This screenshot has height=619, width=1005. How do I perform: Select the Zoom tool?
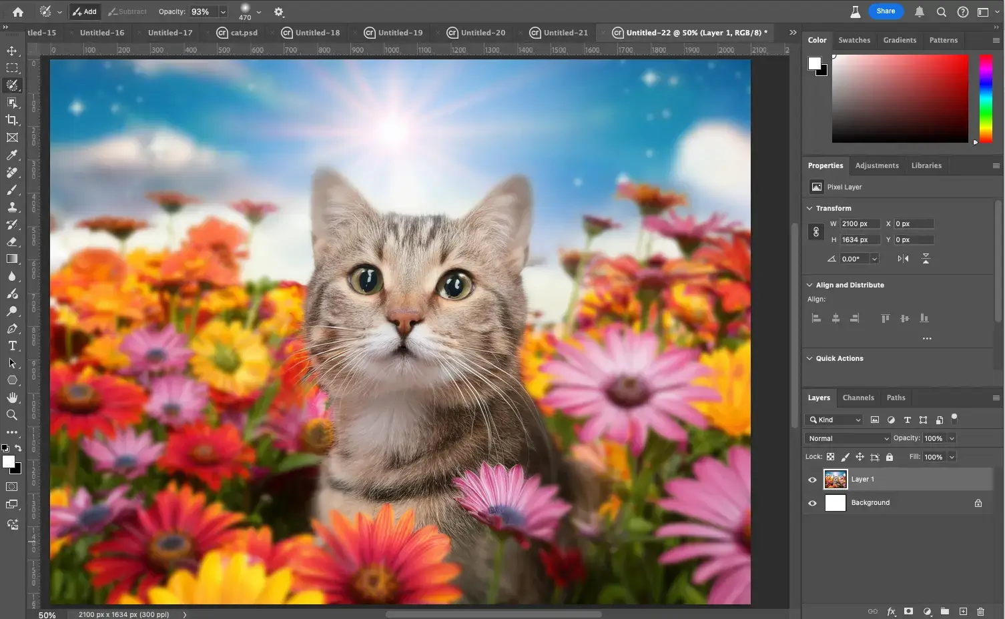(12, 415)
